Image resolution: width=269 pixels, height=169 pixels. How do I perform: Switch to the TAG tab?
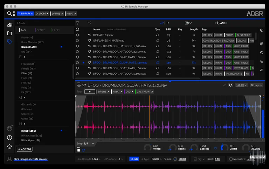(23, 30)
